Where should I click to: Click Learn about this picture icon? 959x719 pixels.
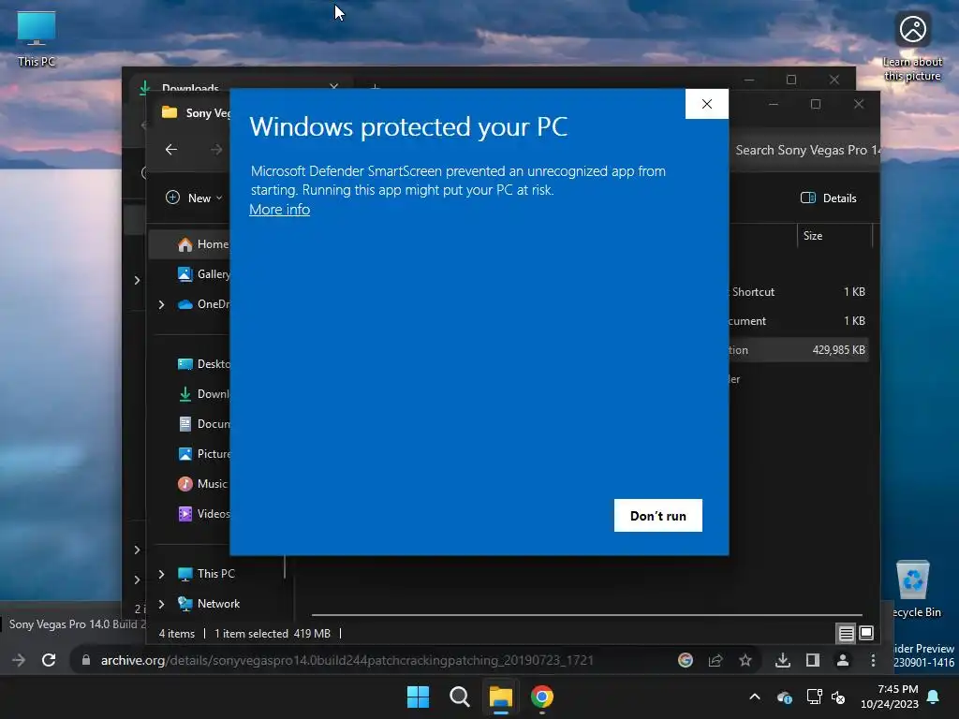[x=912, y=47]
